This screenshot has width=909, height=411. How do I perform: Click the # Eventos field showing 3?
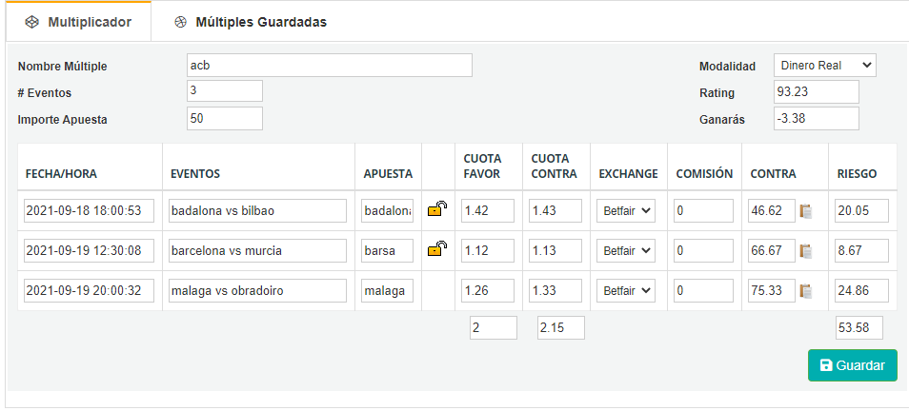point(225,91)
